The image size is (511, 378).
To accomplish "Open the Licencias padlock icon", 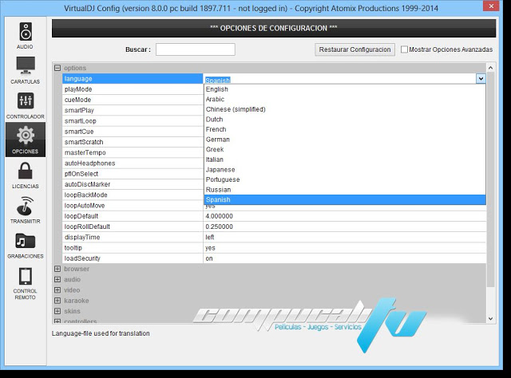I will click(x=26, y=171).
